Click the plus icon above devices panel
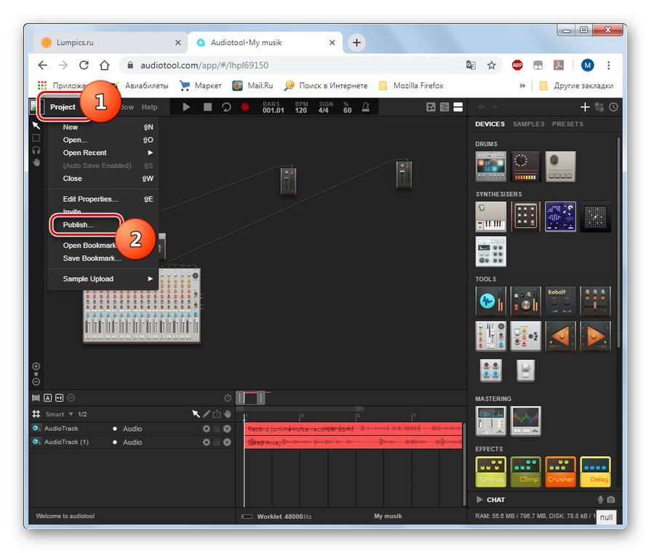This screenshot has width=651, height=553. 585,107
